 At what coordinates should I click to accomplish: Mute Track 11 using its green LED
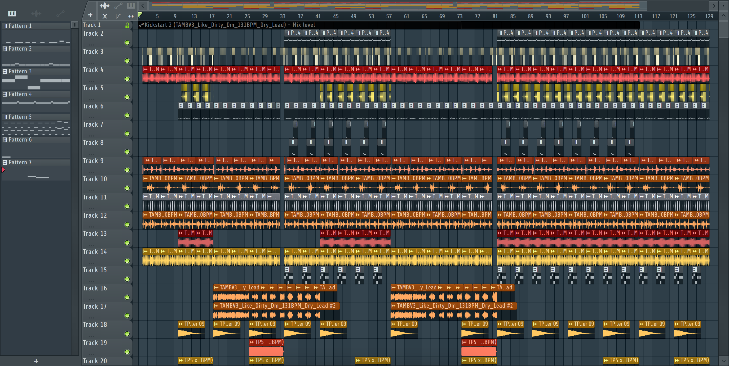click(127, 206)
